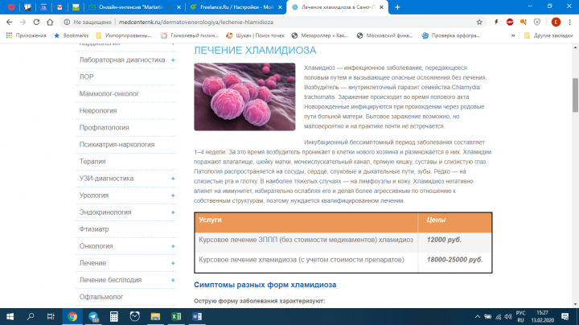Open Task View in the taskbar

point(51,316)
